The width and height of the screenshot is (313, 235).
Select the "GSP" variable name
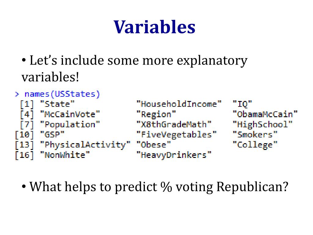(52, 135)
